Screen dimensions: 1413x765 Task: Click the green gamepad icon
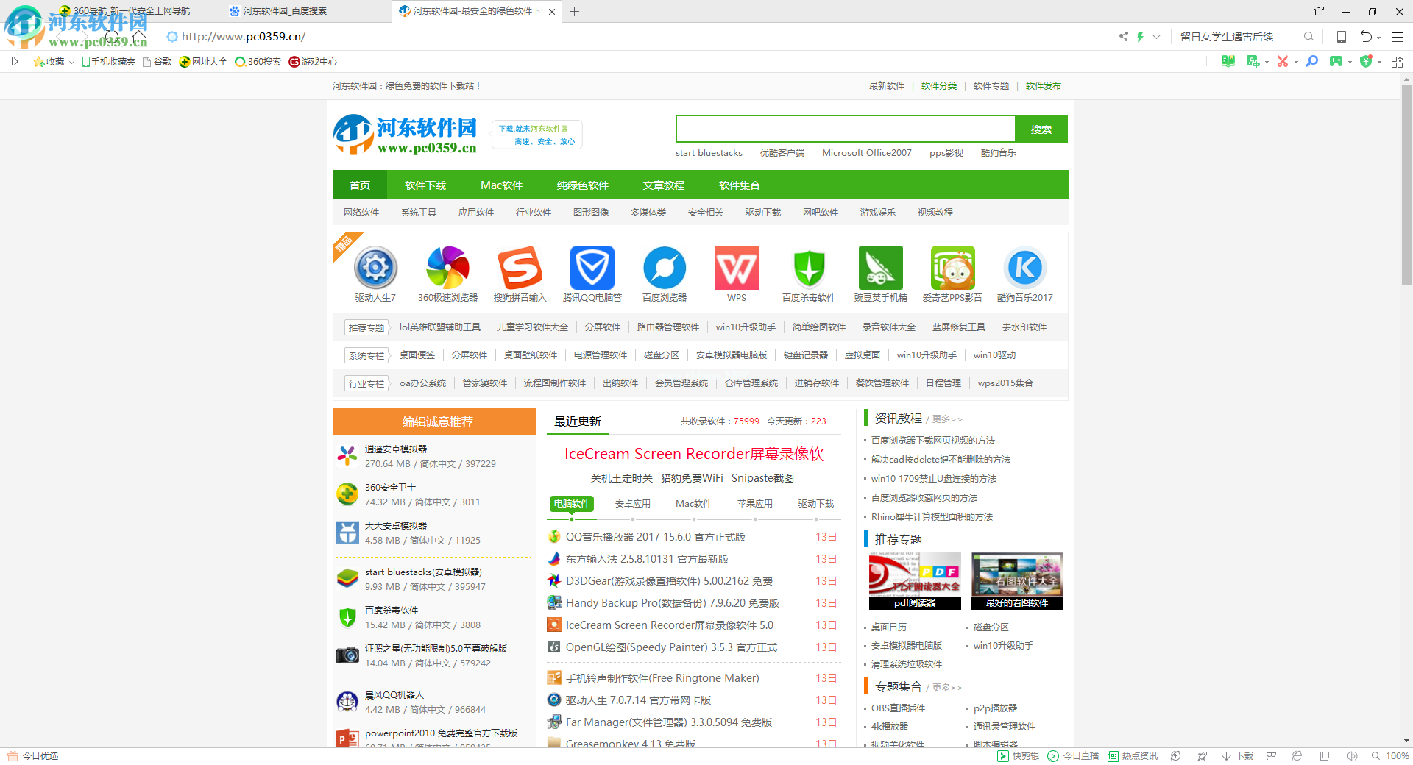coord(1336,62)
